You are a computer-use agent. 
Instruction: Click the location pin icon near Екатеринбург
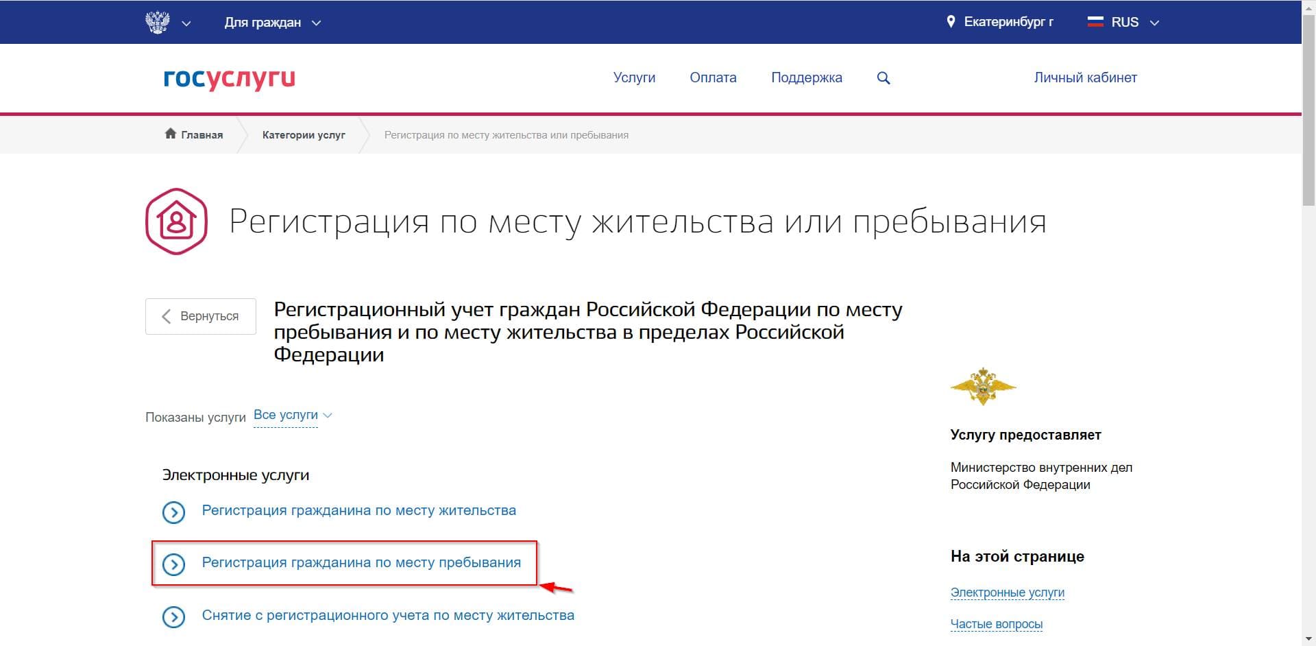[x=951, y=22]
